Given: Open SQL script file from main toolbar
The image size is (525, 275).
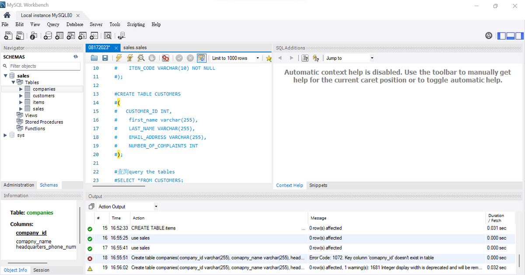Looking at the screenshot, I should point(20,35).
